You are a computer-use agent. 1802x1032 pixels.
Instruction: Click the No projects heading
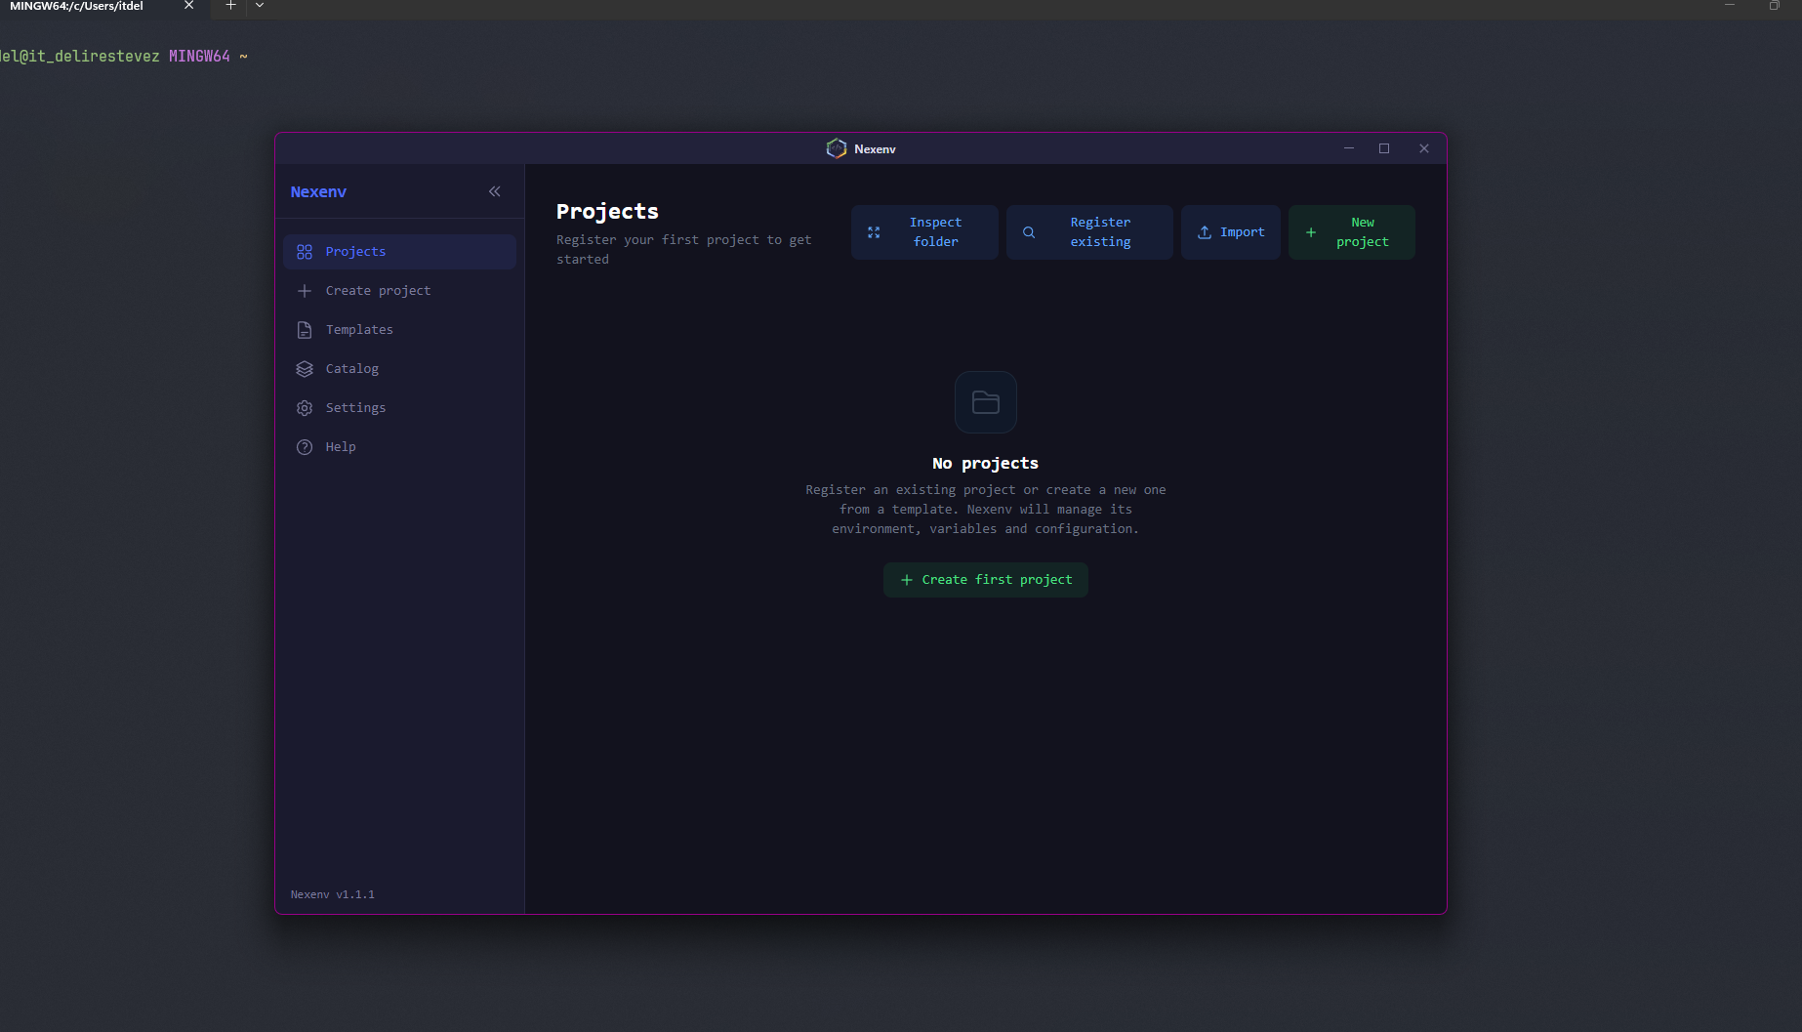(985, 464)
